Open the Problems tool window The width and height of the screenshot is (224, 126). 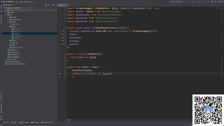24,122
